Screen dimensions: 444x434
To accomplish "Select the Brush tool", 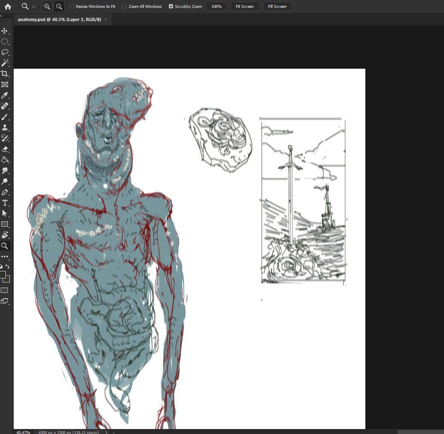I will 5,117.
